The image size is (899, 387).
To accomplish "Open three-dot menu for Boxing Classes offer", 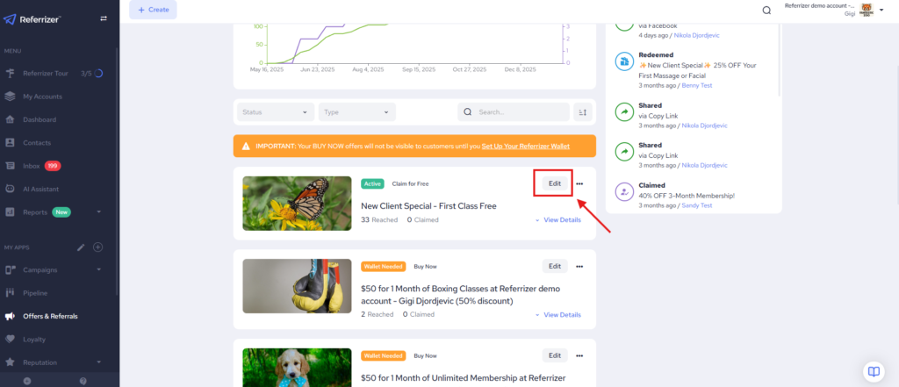I will (579, 266).
